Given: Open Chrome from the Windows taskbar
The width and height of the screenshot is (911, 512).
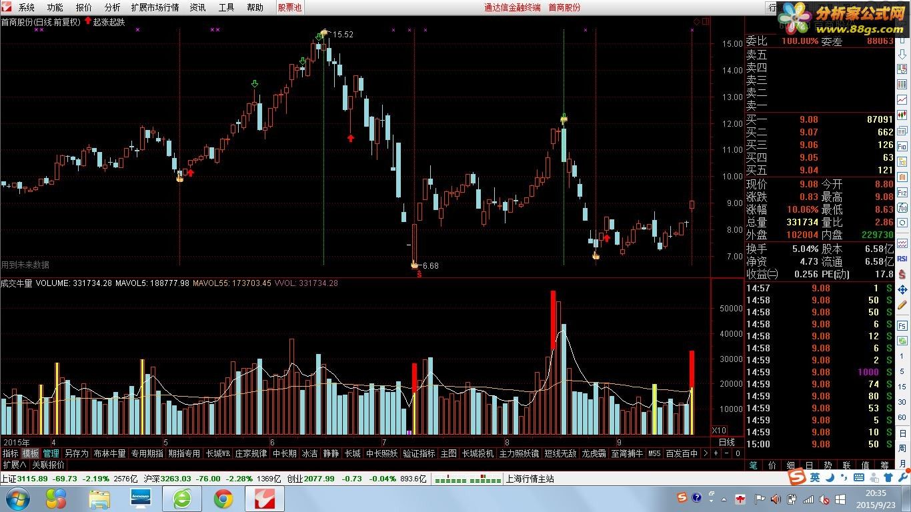Looking at the screenshot, I should [x=223, y=499].
